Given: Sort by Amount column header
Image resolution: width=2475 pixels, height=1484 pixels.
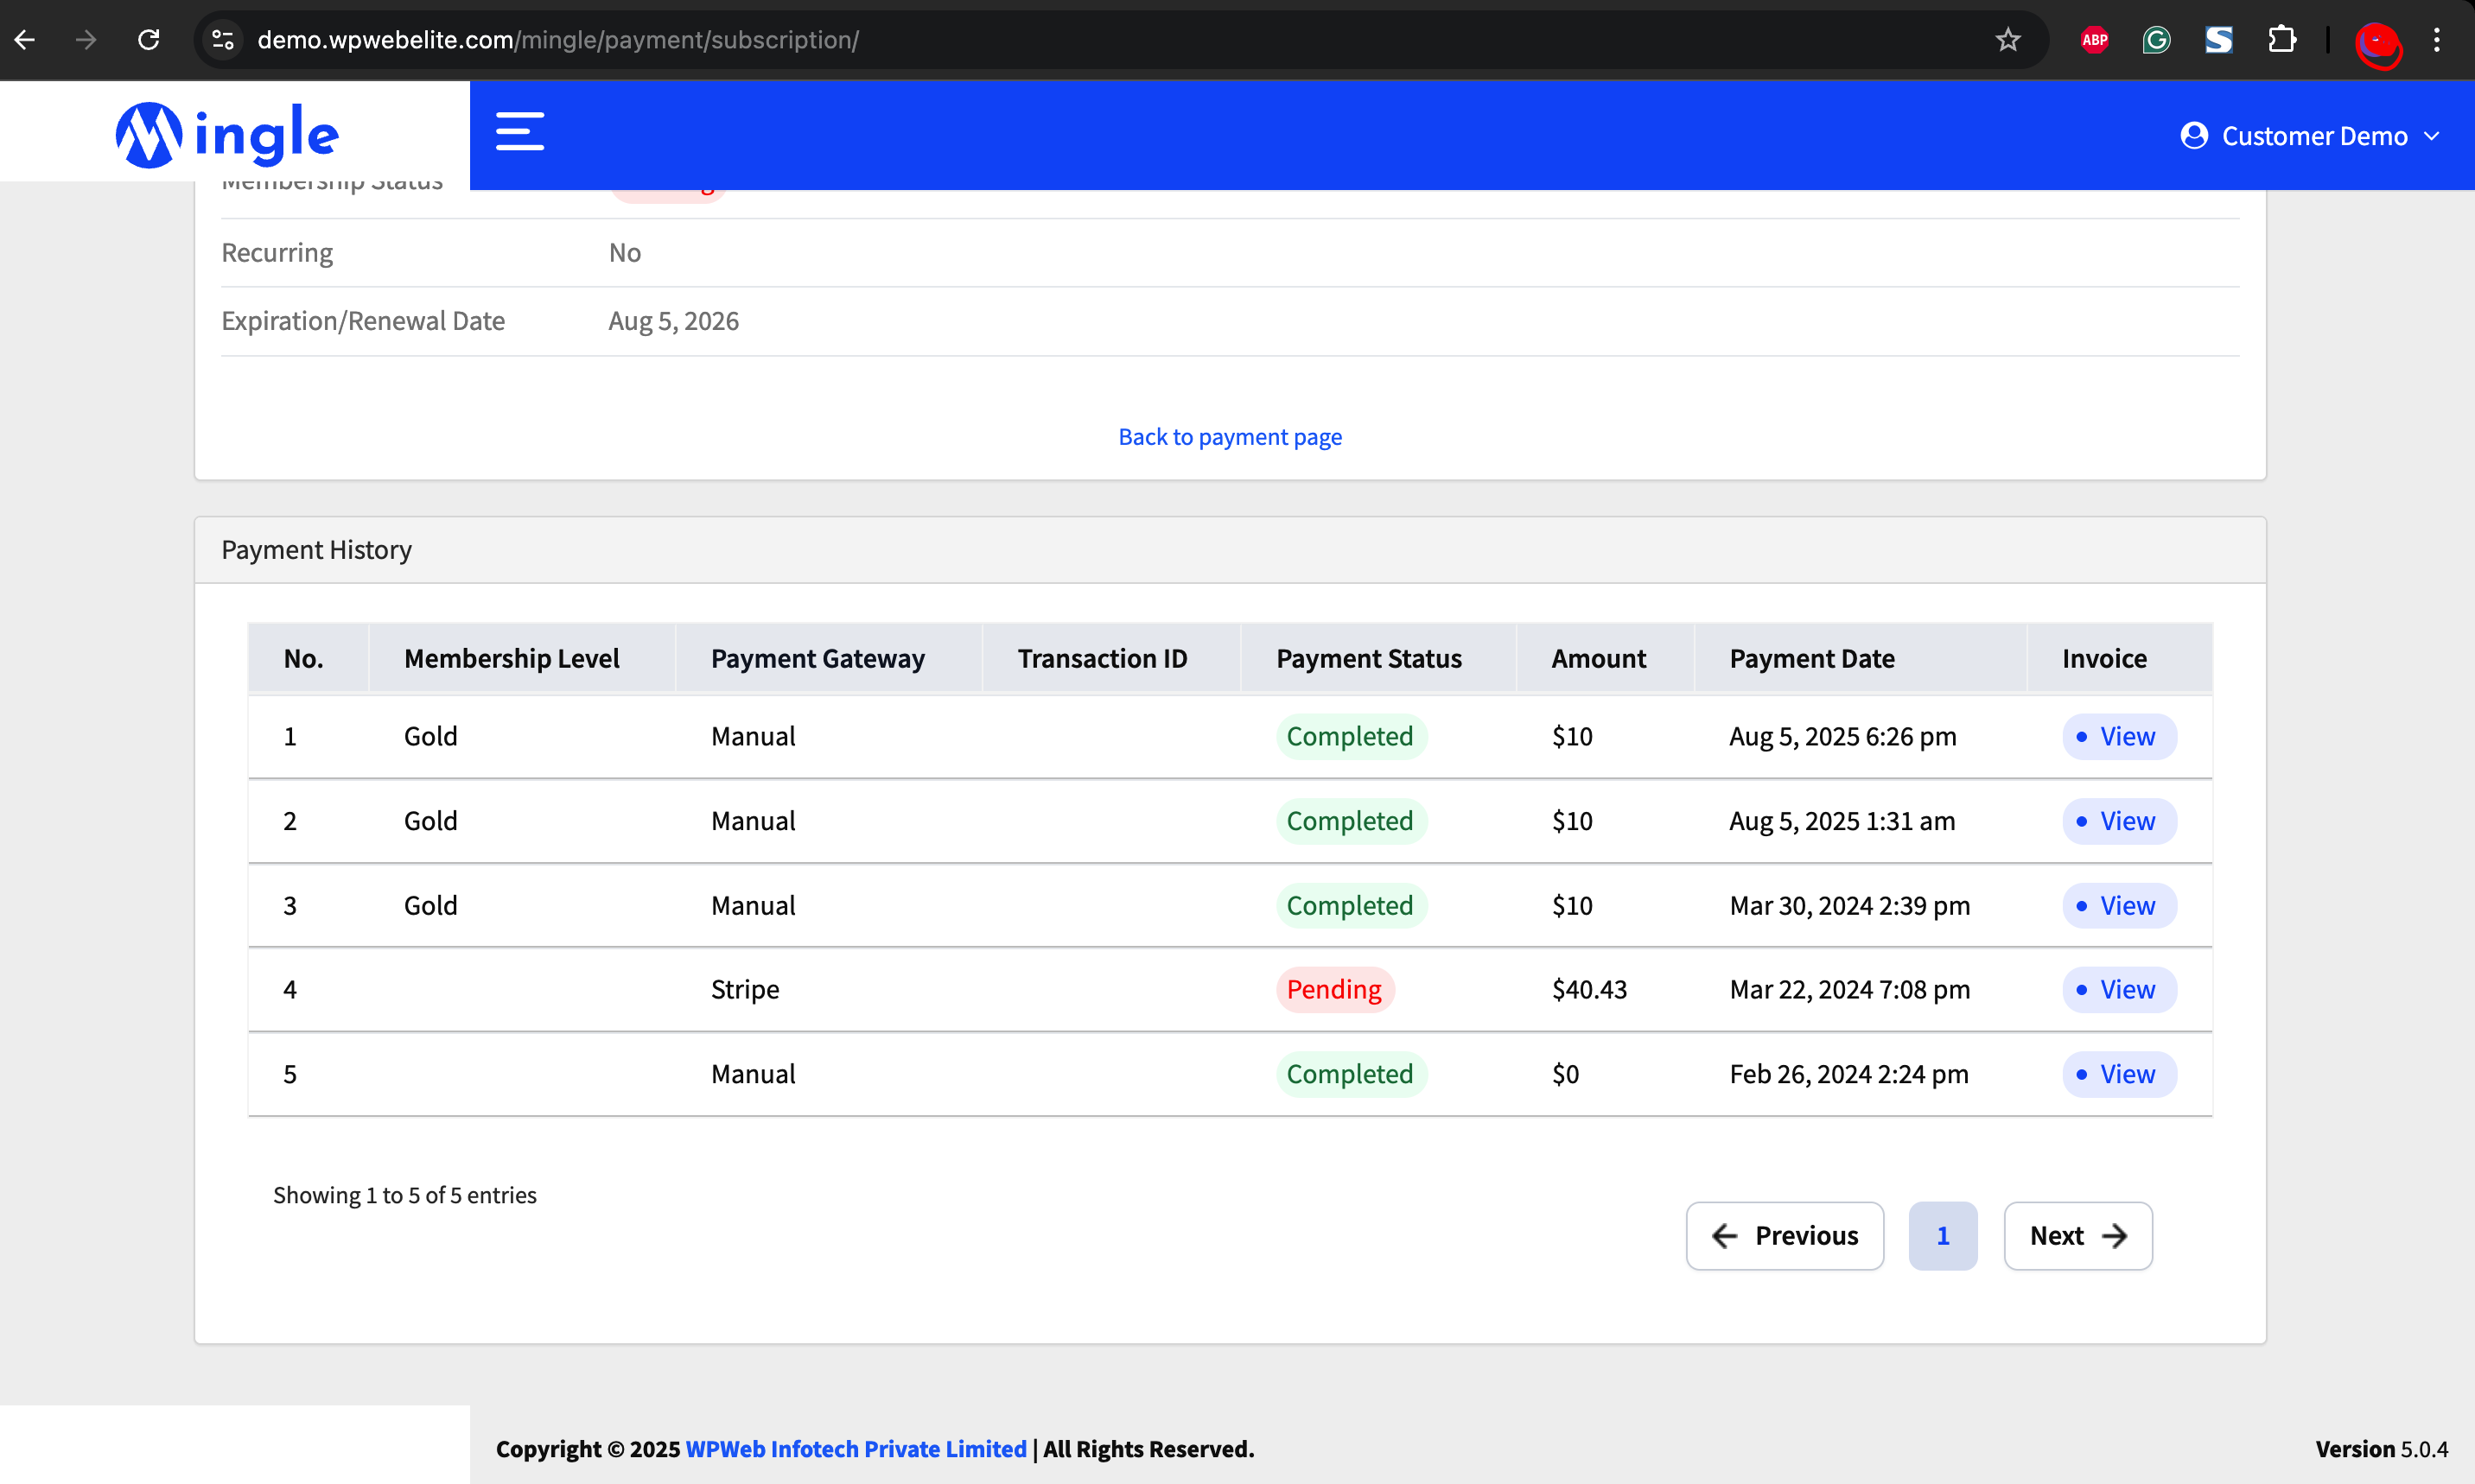Looking at the screenshot, I should [x=1605, y=658].
